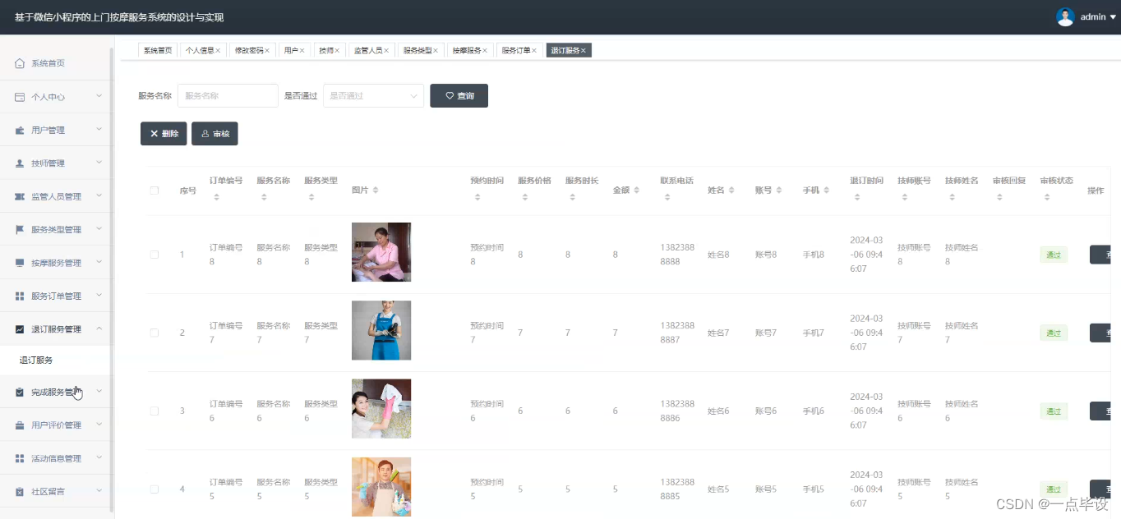Click the person icon beside 技师管理

tap(20, 163)
